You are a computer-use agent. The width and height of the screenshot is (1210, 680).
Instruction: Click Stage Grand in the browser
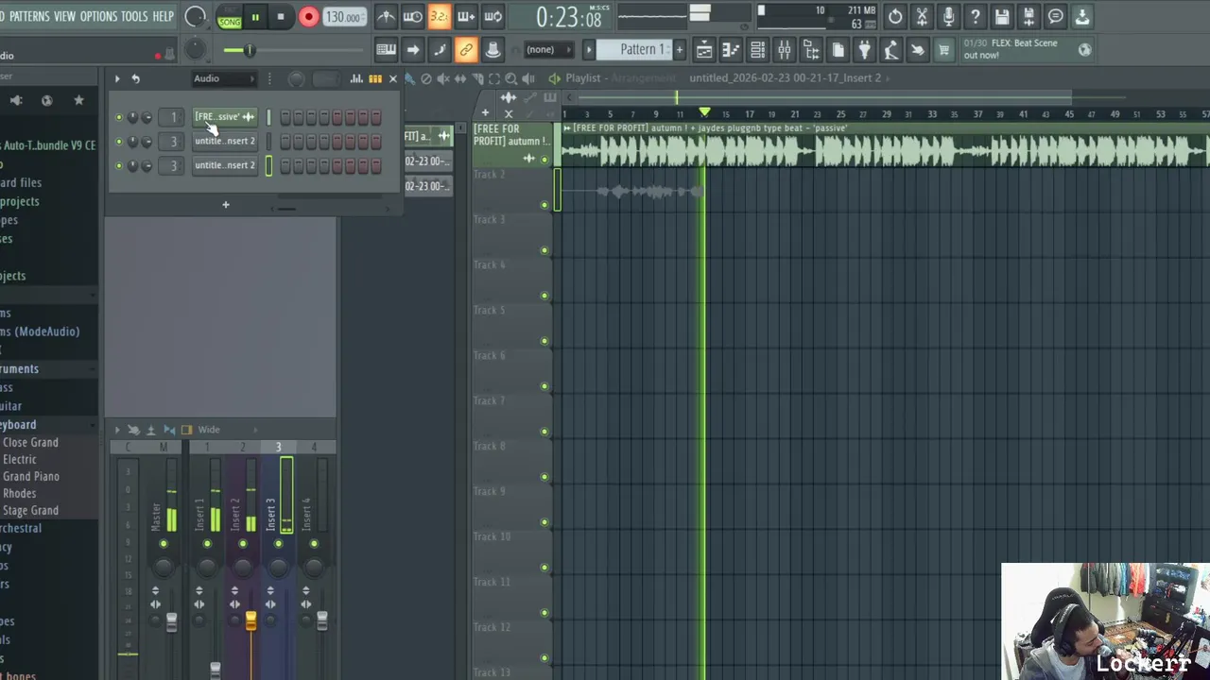click(30, 510)
